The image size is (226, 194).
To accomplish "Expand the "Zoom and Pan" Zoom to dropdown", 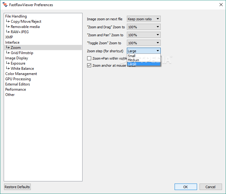I will (144, 35).
